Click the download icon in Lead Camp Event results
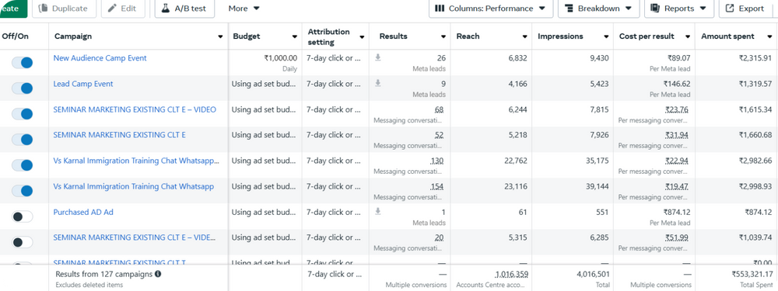This screenshot has width=778, height=291. (x=378, y=84)
